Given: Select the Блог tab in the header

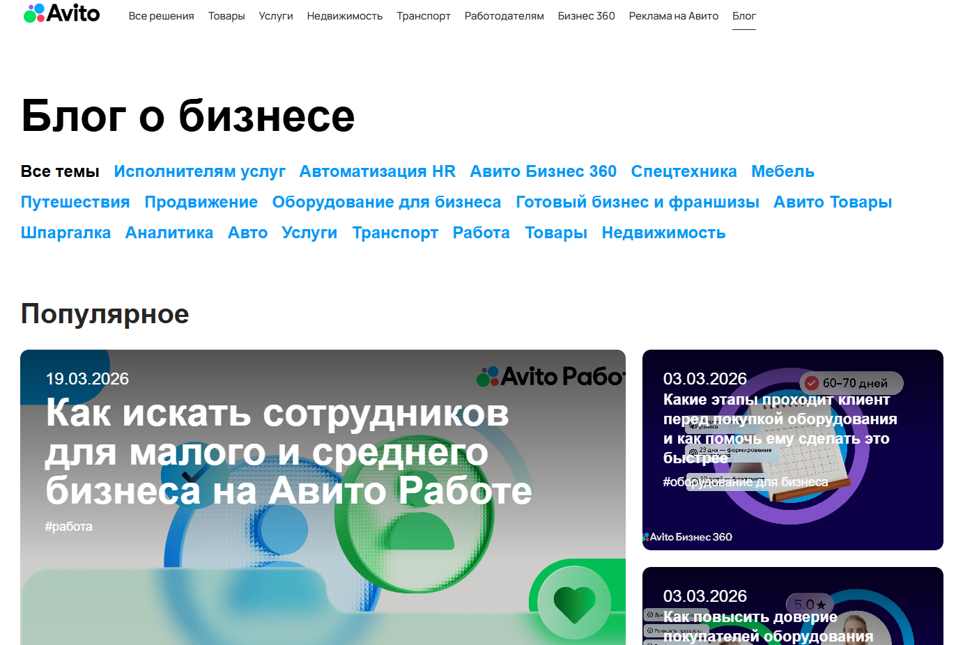Looking at the screenshot, I should [744, 16].
